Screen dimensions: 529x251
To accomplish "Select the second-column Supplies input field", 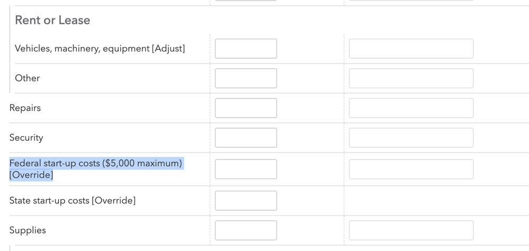I will click(x=411, y=230).
